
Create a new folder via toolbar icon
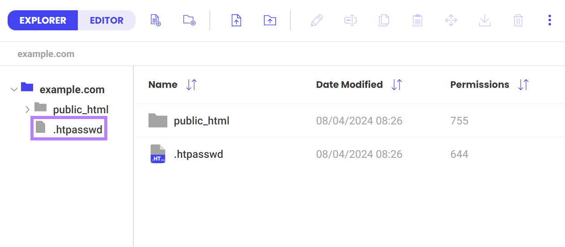(189, 20)
